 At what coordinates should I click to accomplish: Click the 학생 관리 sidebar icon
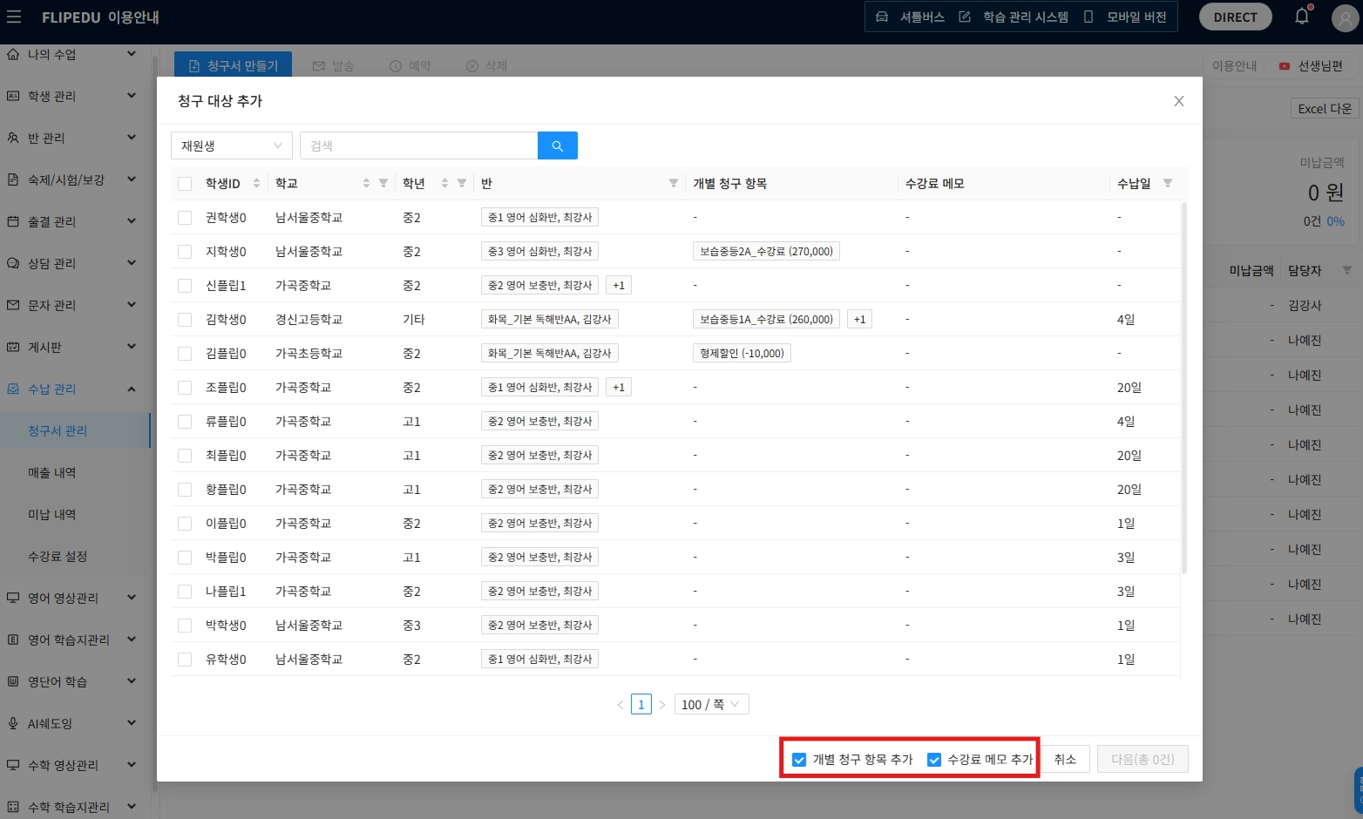pos(13,96)
